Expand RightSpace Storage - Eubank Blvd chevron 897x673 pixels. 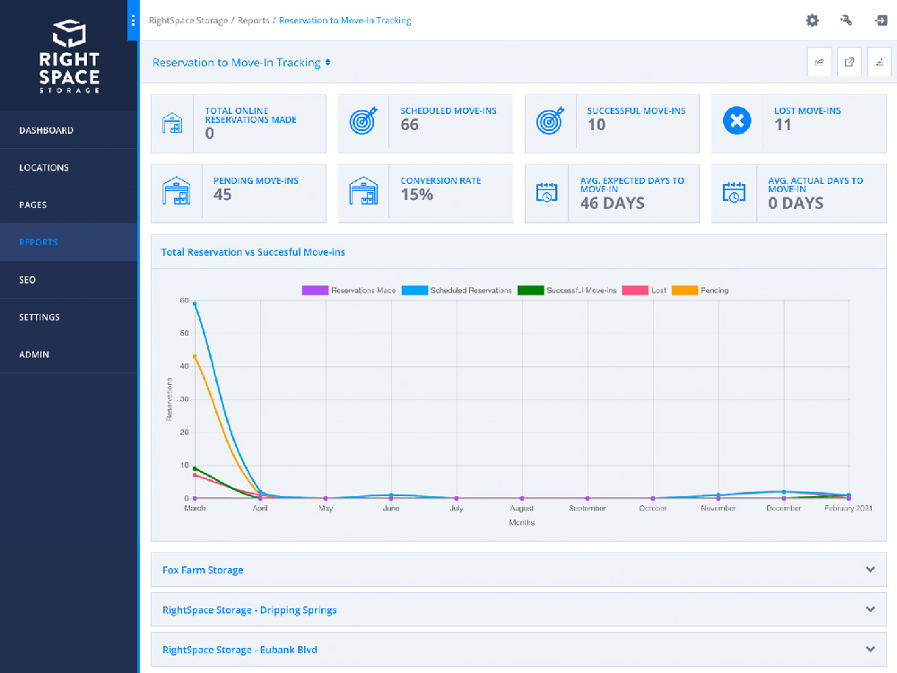[870, 650]
